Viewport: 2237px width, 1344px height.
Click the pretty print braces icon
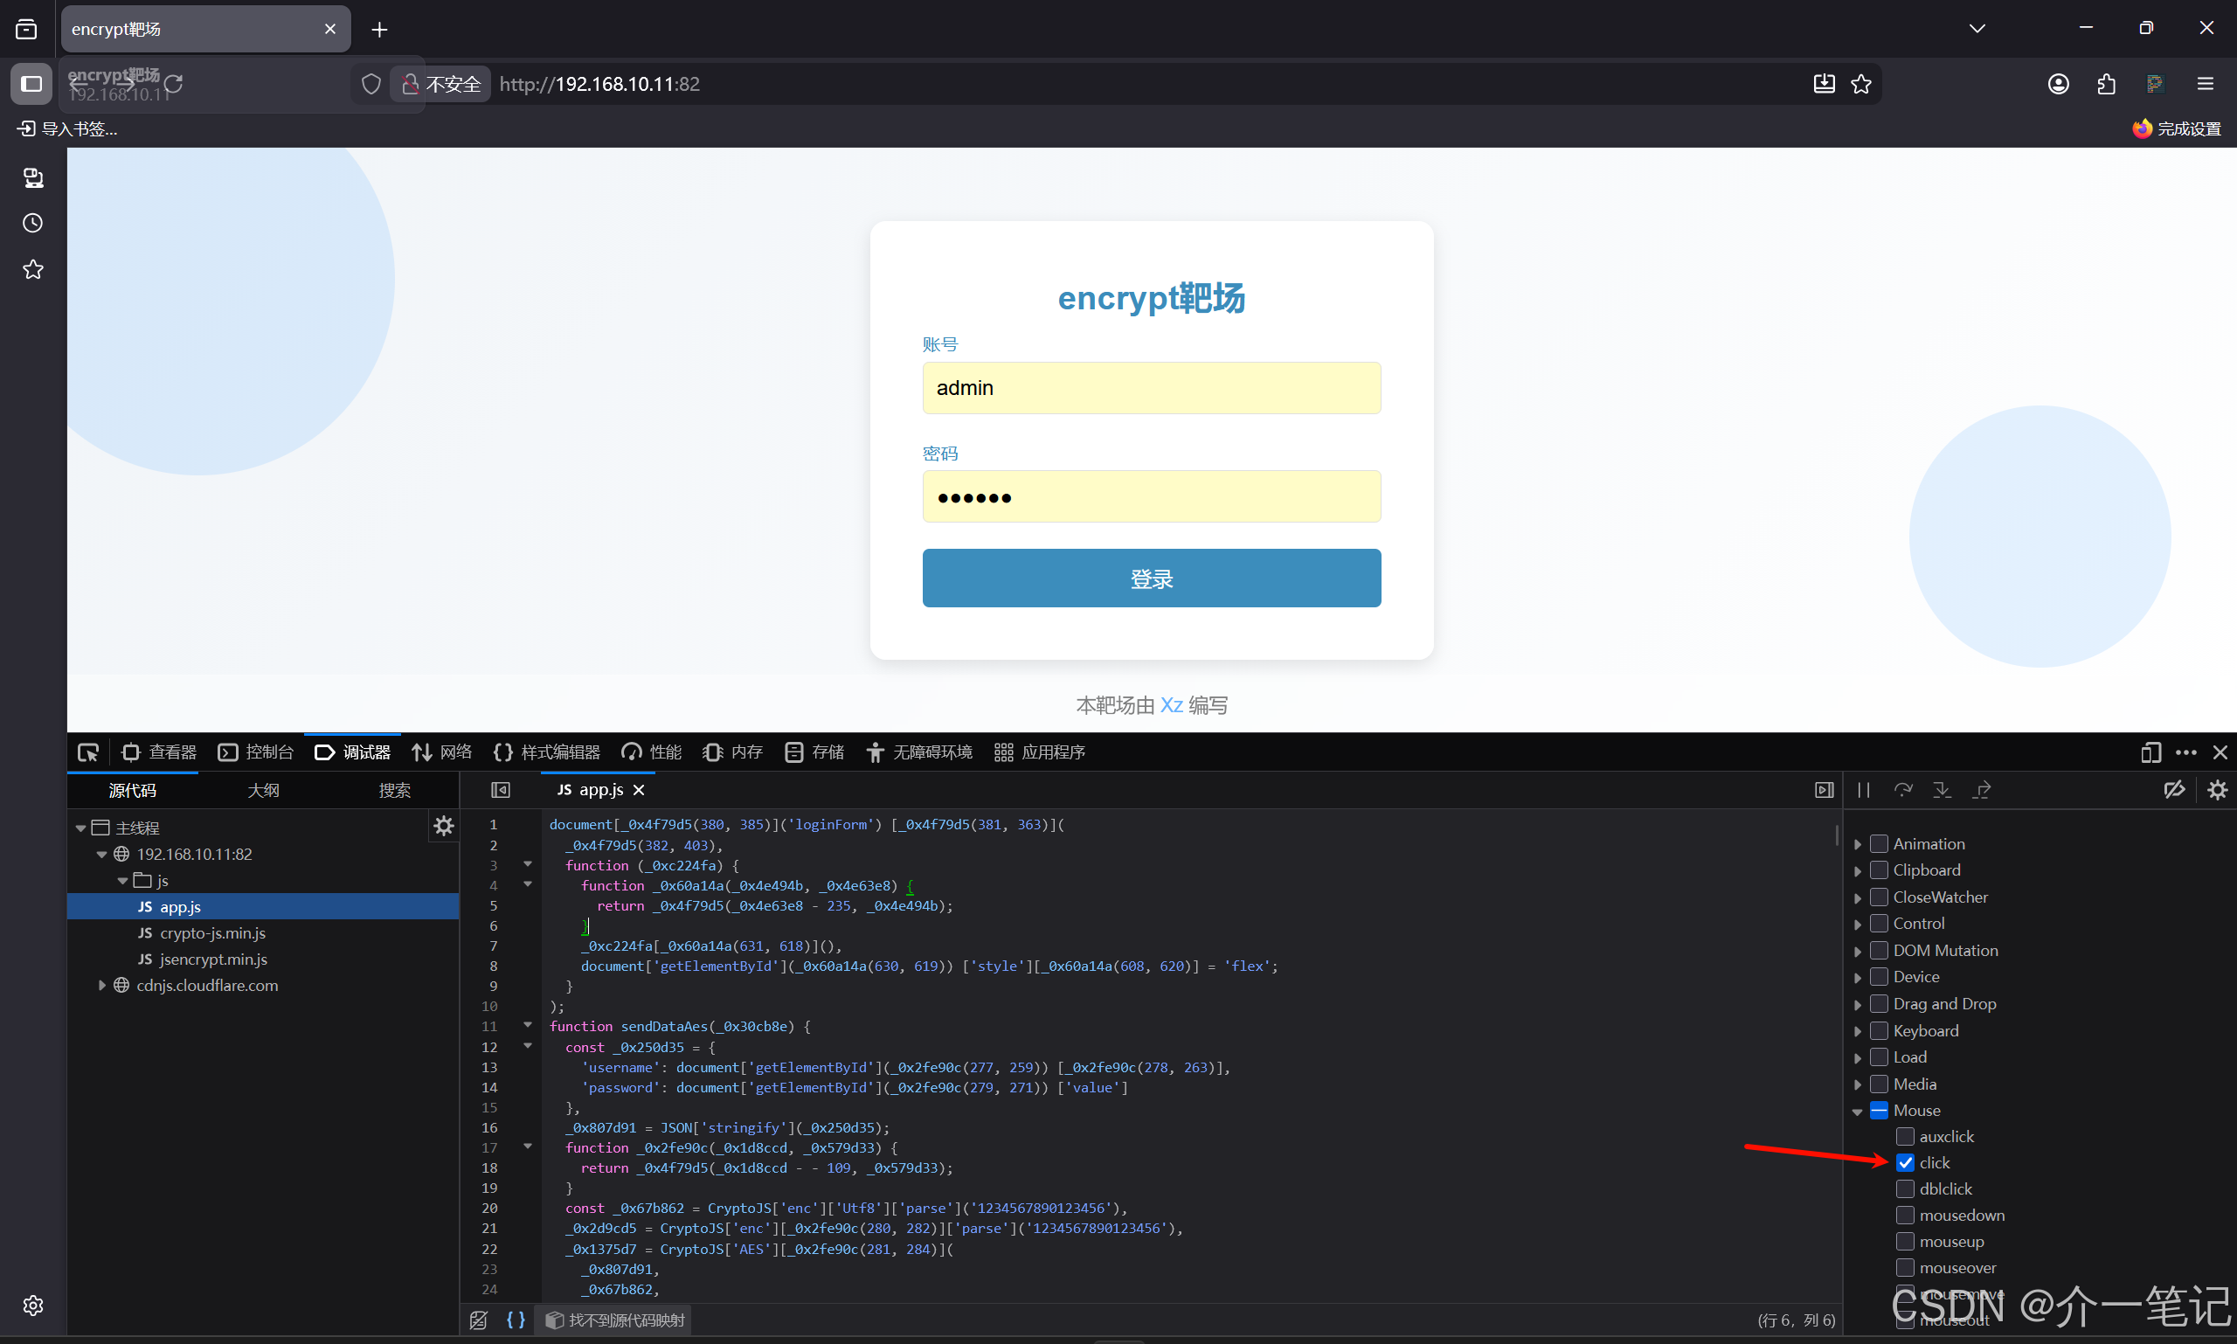[516, 1320]
